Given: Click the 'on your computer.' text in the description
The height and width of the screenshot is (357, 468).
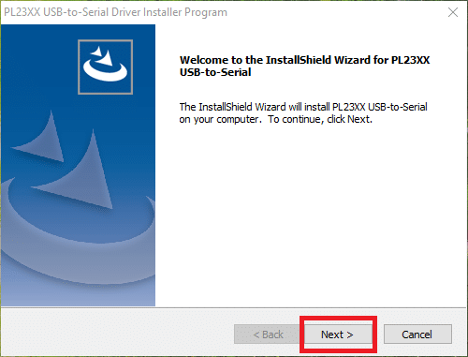Looking at the screenshot, I should point(219,119).
